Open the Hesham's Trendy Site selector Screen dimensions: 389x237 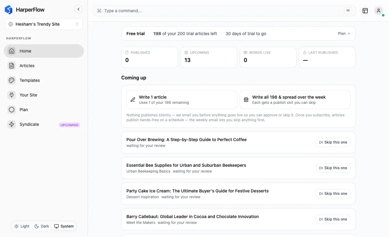coord(44,24)
